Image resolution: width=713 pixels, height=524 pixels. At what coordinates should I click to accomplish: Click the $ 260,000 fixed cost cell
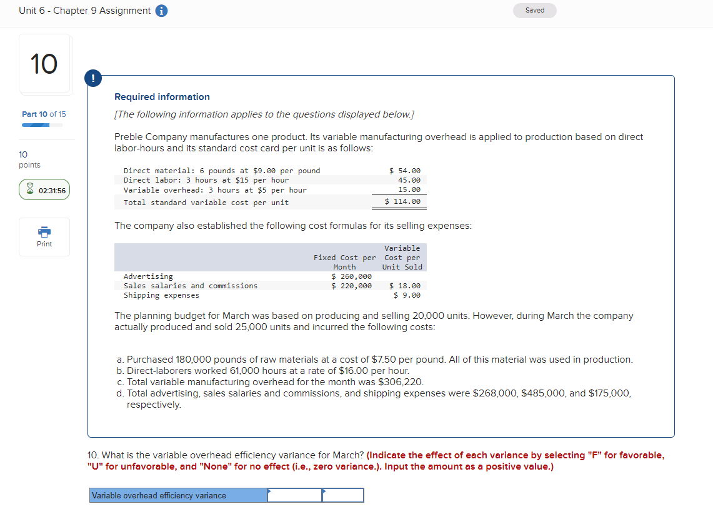(351, 276)
